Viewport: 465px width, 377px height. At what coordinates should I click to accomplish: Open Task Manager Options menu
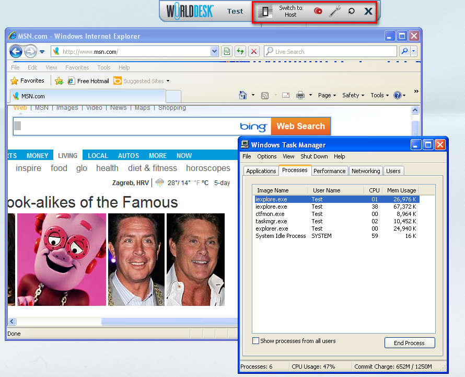267,156
